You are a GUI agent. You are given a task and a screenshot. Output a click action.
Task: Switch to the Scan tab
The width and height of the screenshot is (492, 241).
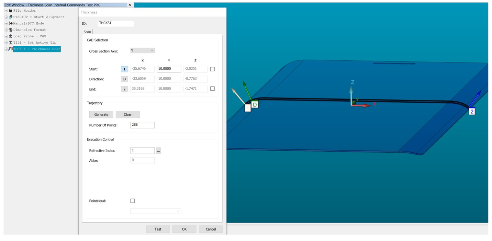(x=87, y=32)
